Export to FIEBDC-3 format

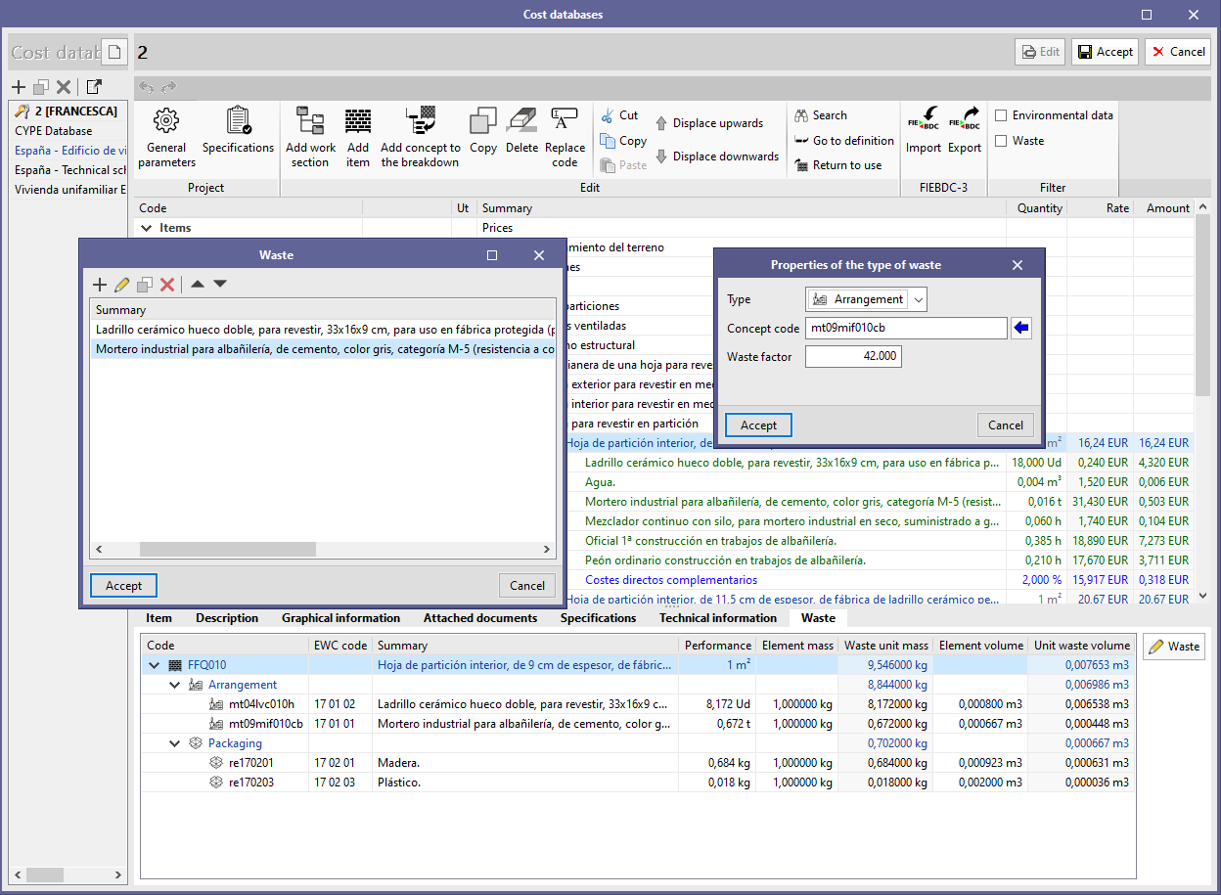click(x=964, y=130)
